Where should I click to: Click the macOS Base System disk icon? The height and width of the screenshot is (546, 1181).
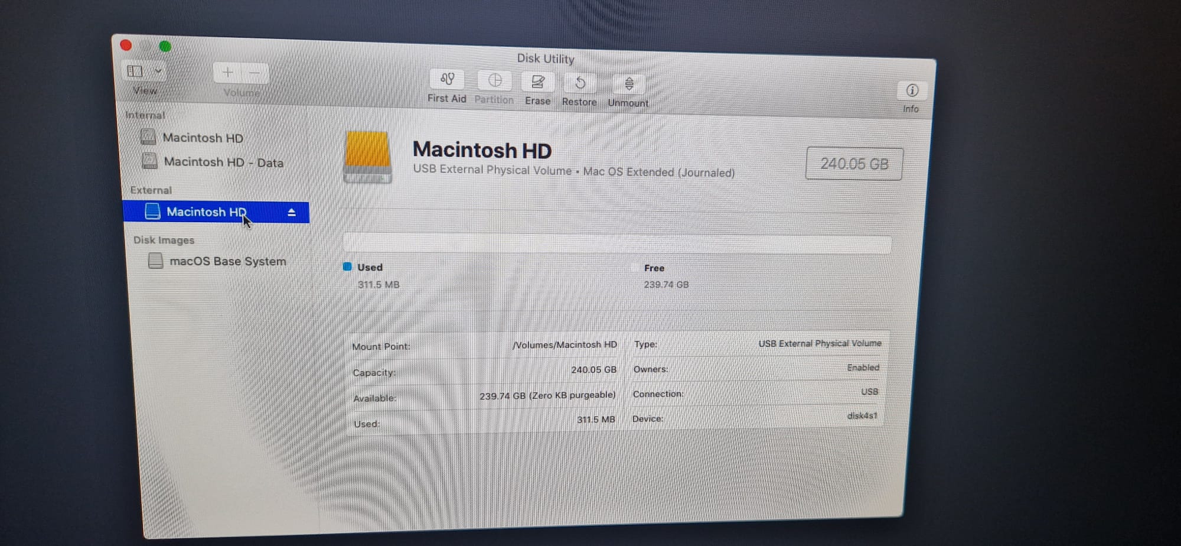(156, 261)
